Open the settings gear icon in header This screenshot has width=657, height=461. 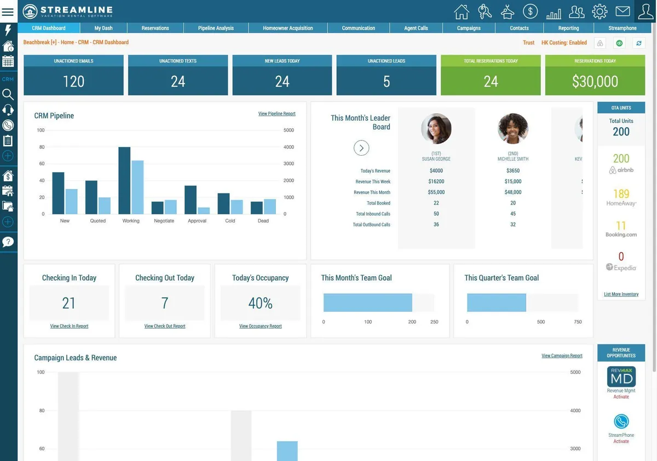600,11
